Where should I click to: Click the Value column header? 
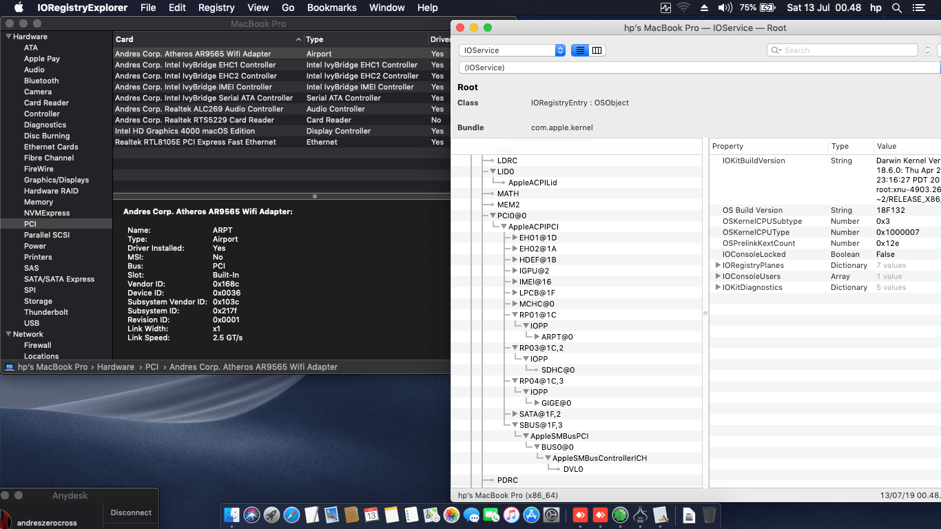click(x=906, y=146)
